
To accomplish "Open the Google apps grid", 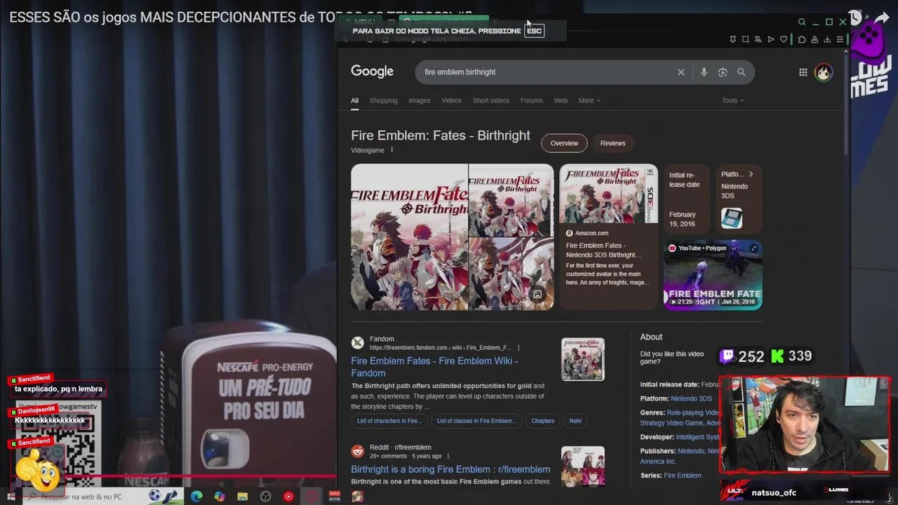I will (803, 72).
